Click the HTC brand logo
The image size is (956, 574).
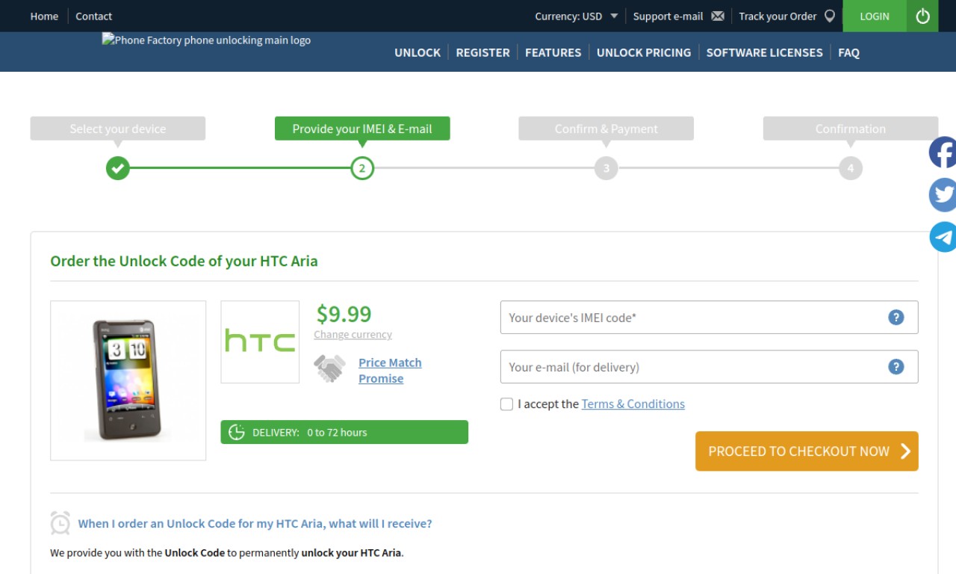click(260, 342)
